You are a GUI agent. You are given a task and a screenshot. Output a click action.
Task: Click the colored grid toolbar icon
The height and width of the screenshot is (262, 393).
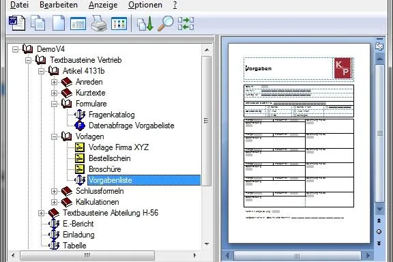(119, 24)
